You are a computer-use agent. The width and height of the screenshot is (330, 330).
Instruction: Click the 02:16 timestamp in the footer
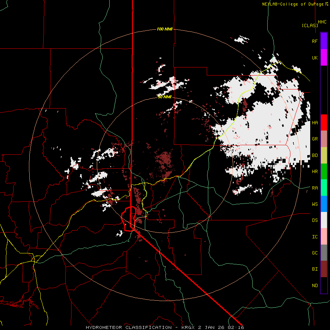tap(235, 327)
